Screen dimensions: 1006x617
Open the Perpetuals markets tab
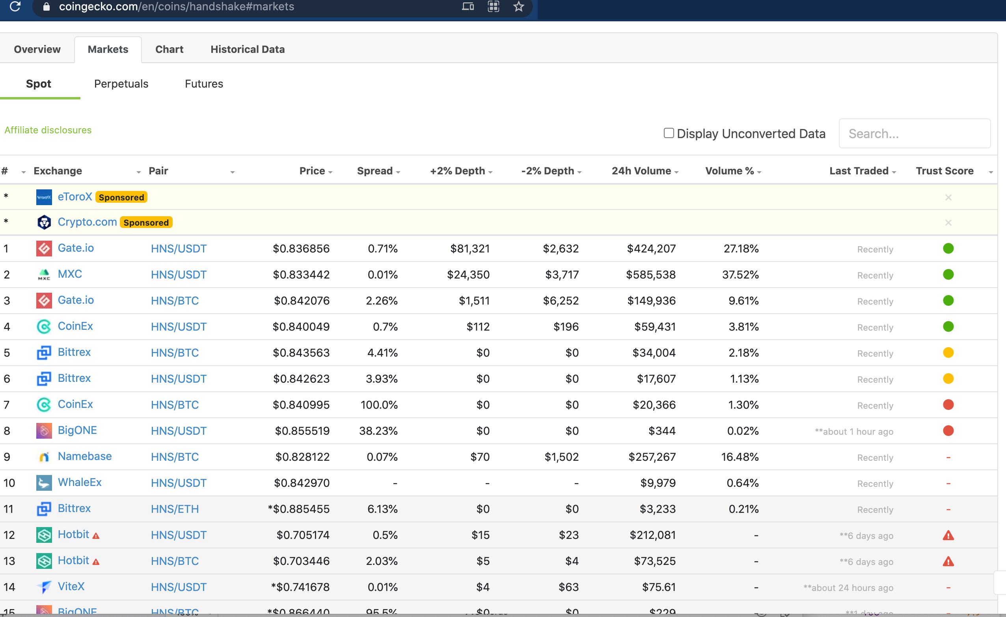(x=121, y=84)
